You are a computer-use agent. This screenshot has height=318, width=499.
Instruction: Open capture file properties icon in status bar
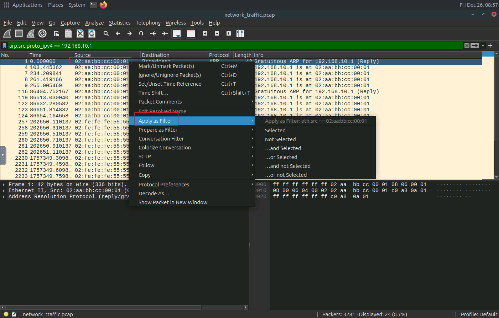14,314
